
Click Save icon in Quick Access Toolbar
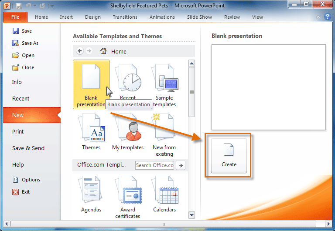pyautogui.click(x=19, y=6)
